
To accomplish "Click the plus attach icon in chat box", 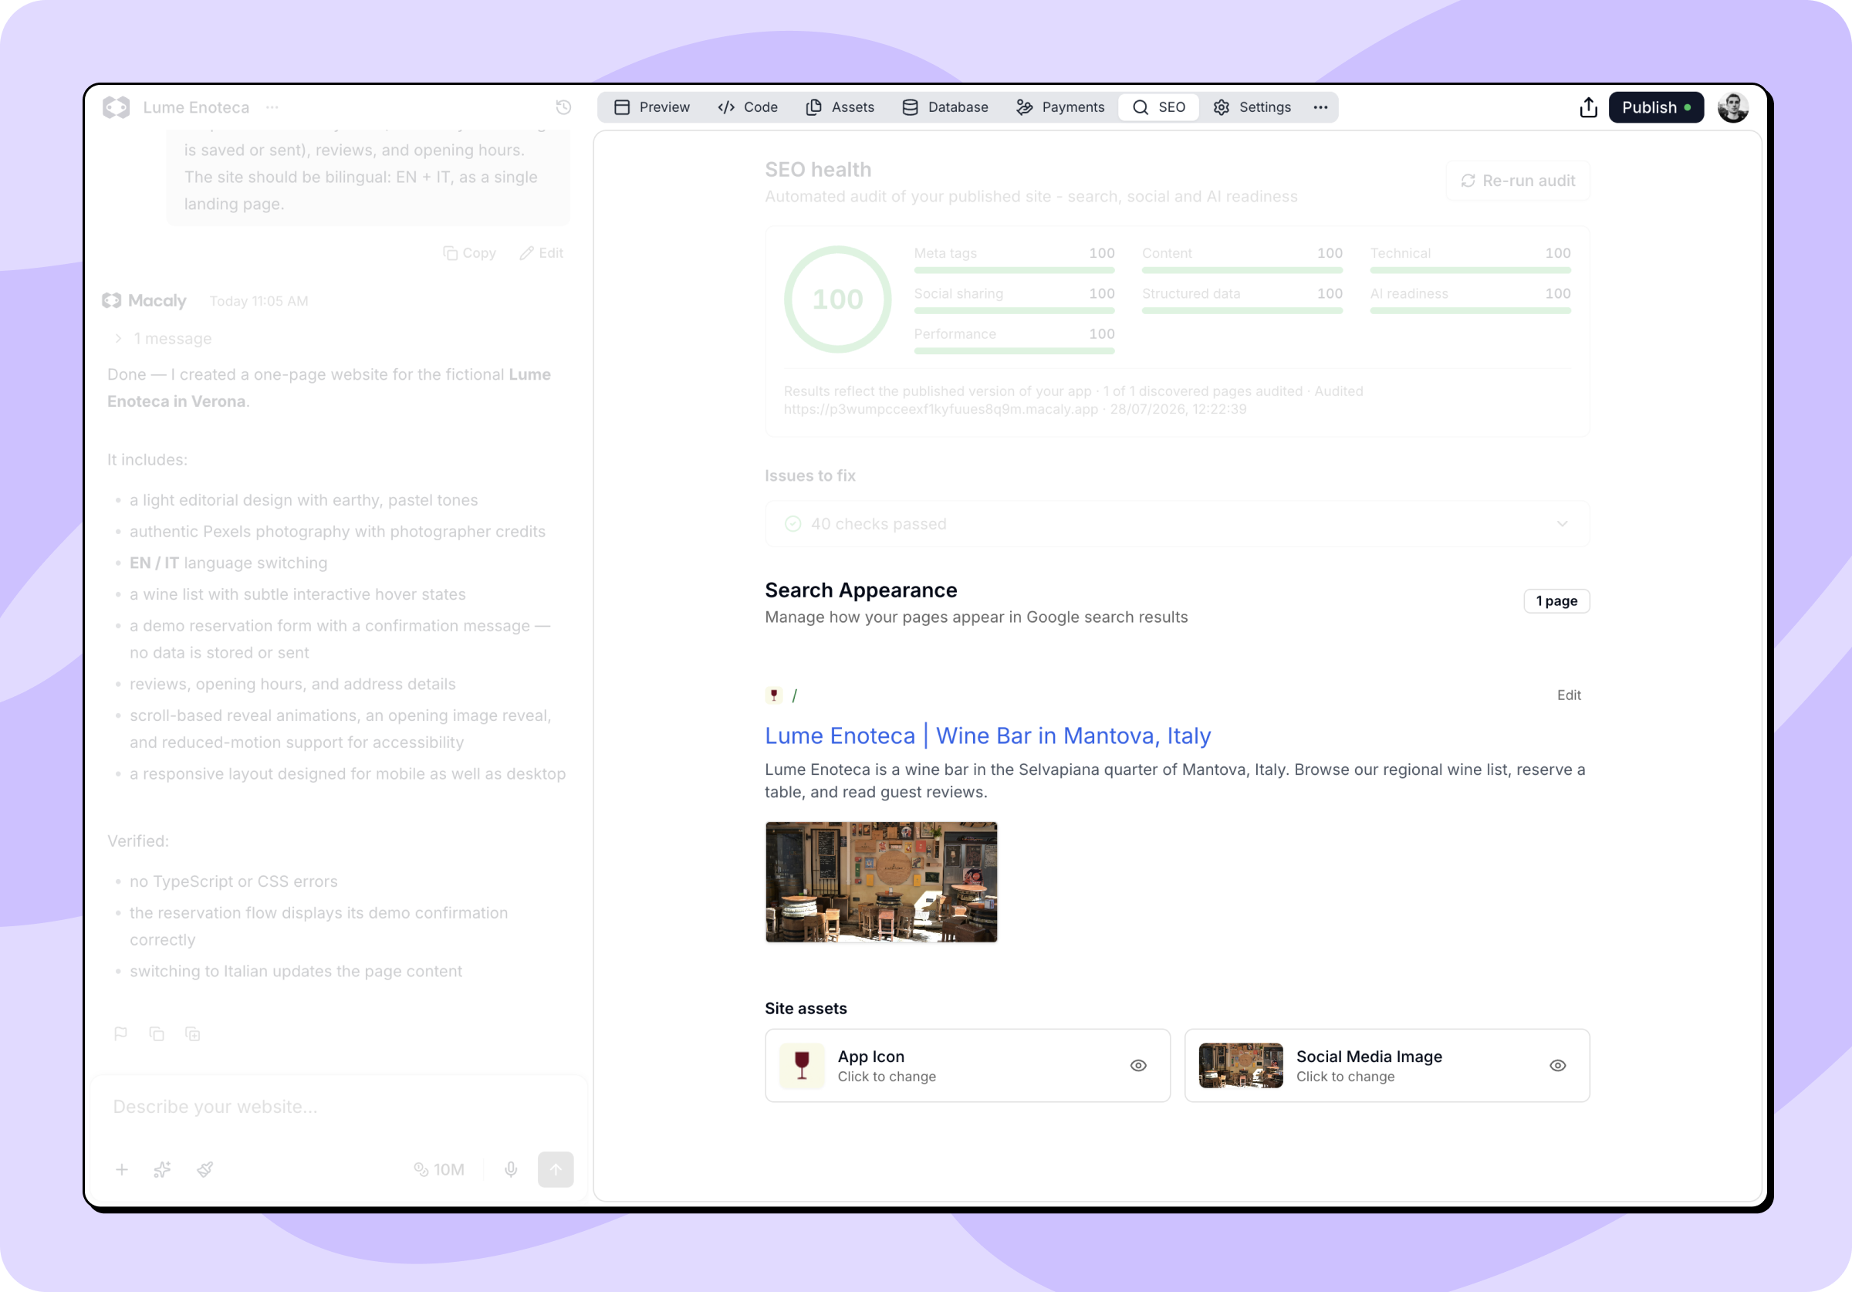I will pyautogui.click(x=122, y=1169).
